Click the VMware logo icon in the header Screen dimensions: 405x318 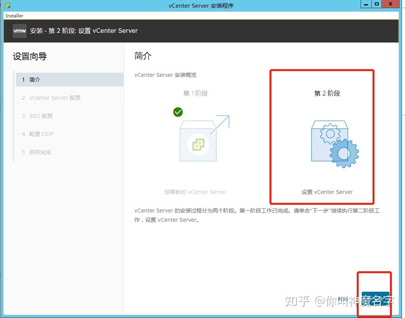(x=19, y=31)
